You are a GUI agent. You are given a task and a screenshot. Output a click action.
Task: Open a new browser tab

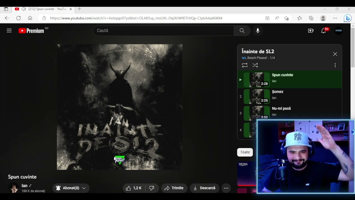(79, 9)
